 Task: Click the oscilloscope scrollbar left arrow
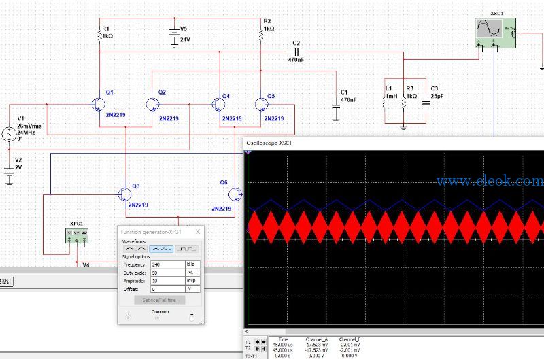pos(247,332)
